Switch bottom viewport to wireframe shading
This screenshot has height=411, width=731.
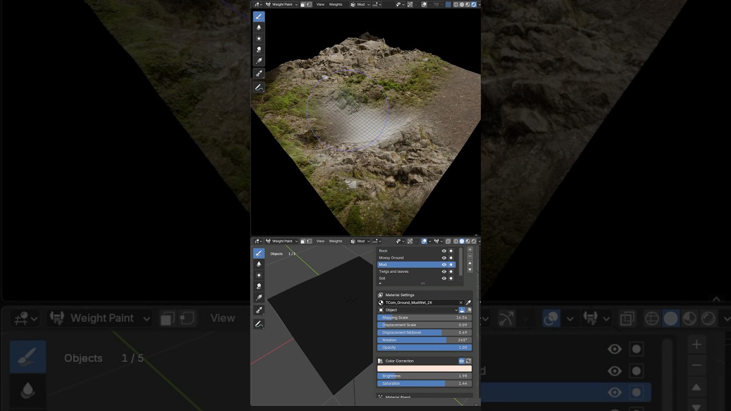pyautogui.click(x=455, y=241)
